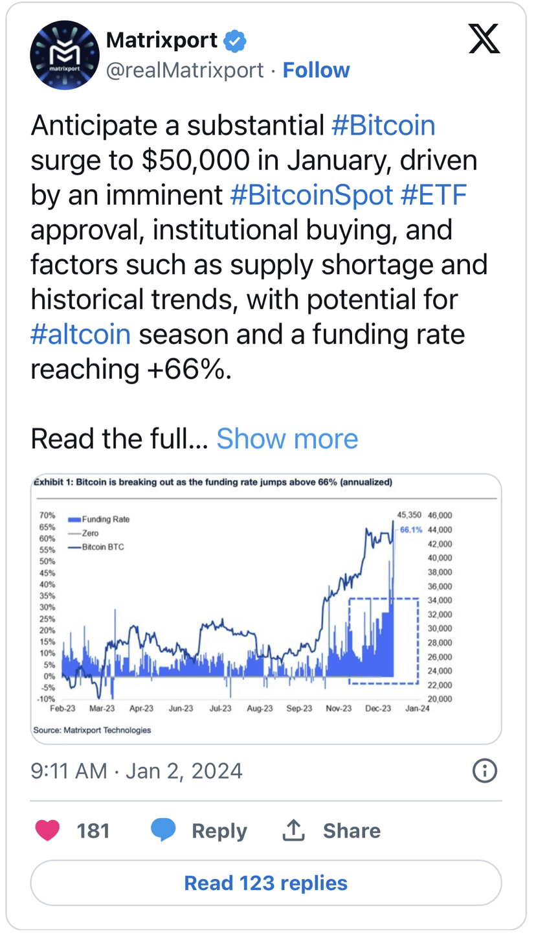This screenshot has width=536, height=934.
Task: Open the #Bitcoin hashtag link
Action: click(383, 126)
